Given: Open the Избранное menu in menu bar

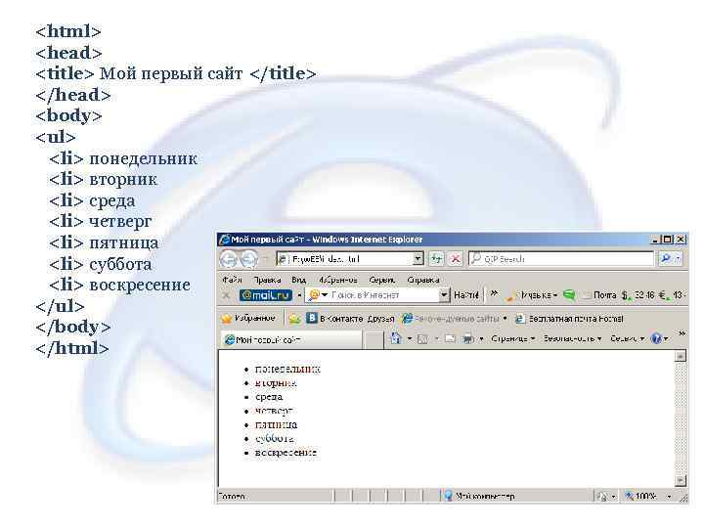Looking at the screenshot, I should [x=338, y=280].
